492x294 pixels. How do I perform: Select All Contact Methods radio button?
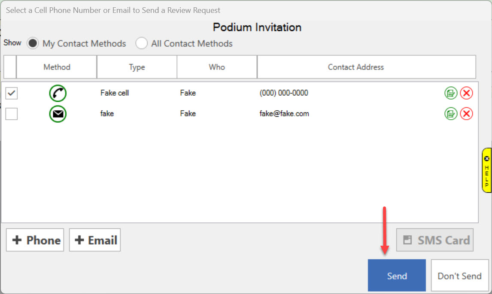tap(141, 43)
